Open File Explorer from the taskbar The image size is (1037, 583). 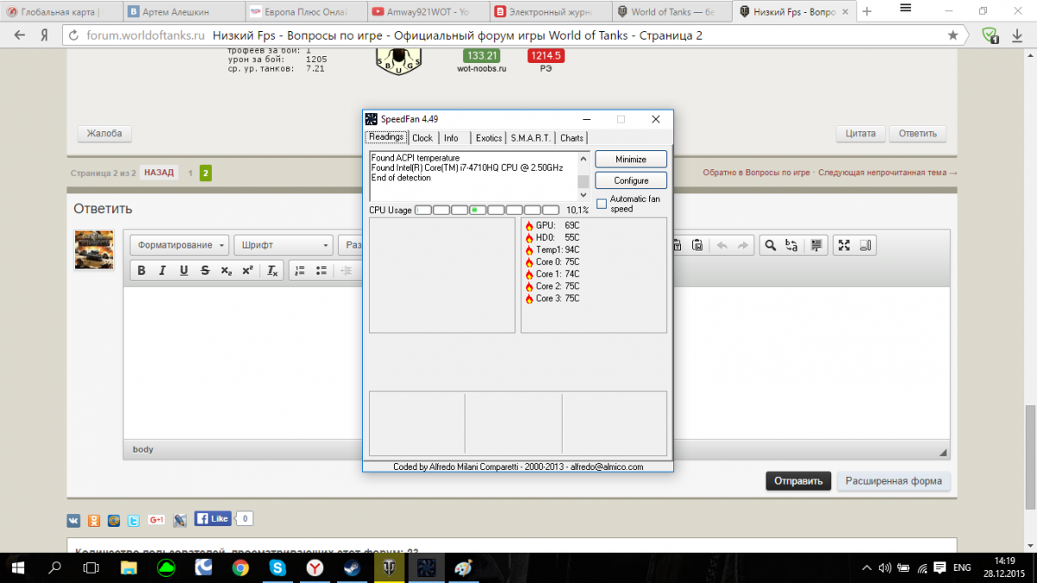[128, 567]
